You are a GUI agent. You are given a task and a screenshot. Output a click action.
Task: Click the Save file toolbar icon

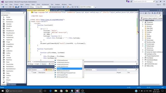pos(16,7)
